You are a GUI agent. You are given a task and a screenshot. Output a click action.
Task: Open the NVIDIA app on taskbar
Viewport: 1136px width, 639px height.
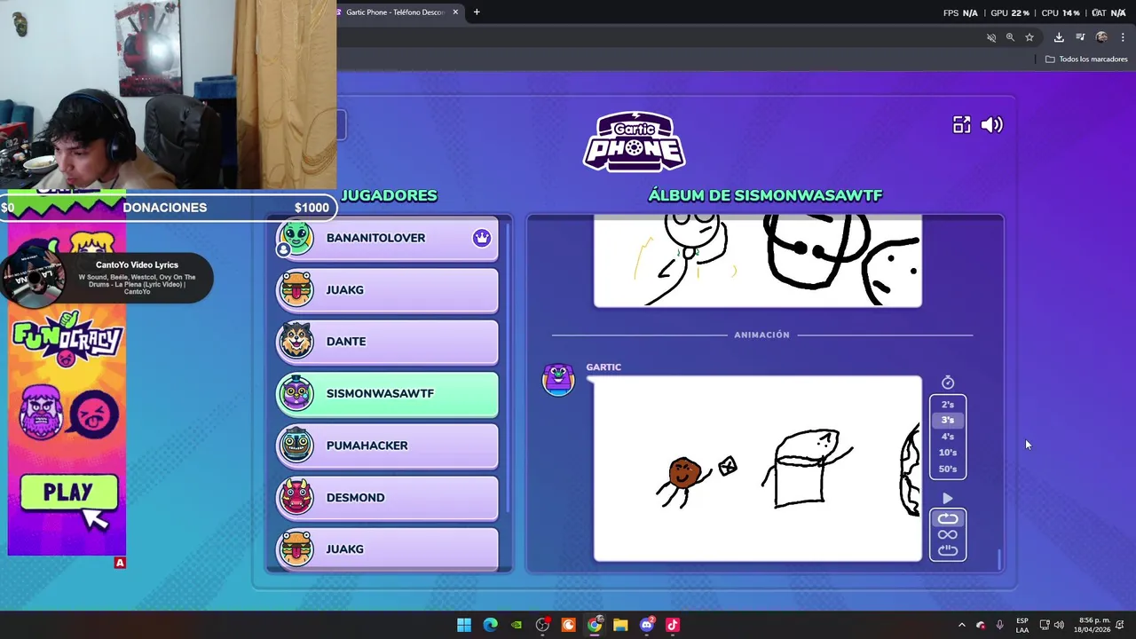tap(517, 625)
